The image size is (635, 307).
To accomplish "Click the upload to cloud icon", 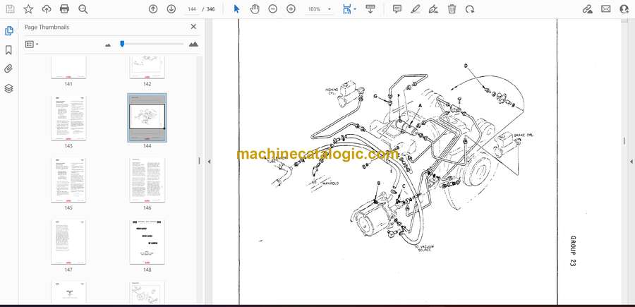I will click(x=47, y=9).
